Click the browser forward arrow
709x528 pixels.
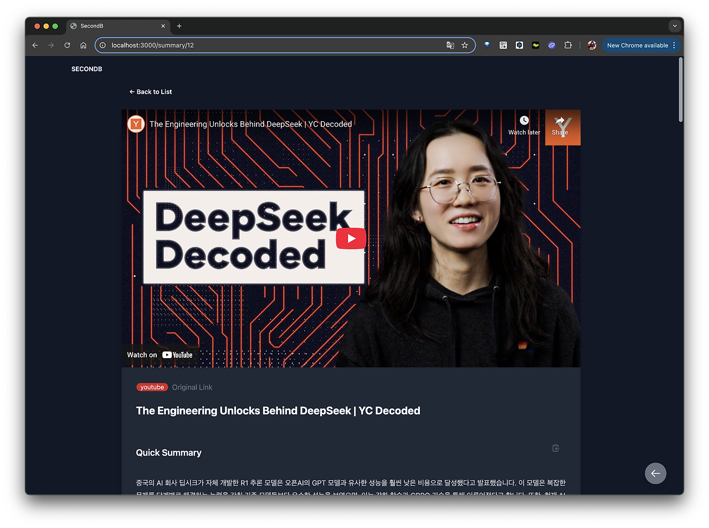[51, 45]
